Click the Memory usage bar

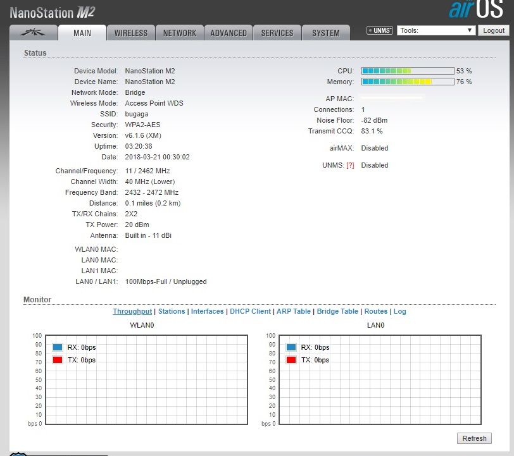click(x=408, y=82)
